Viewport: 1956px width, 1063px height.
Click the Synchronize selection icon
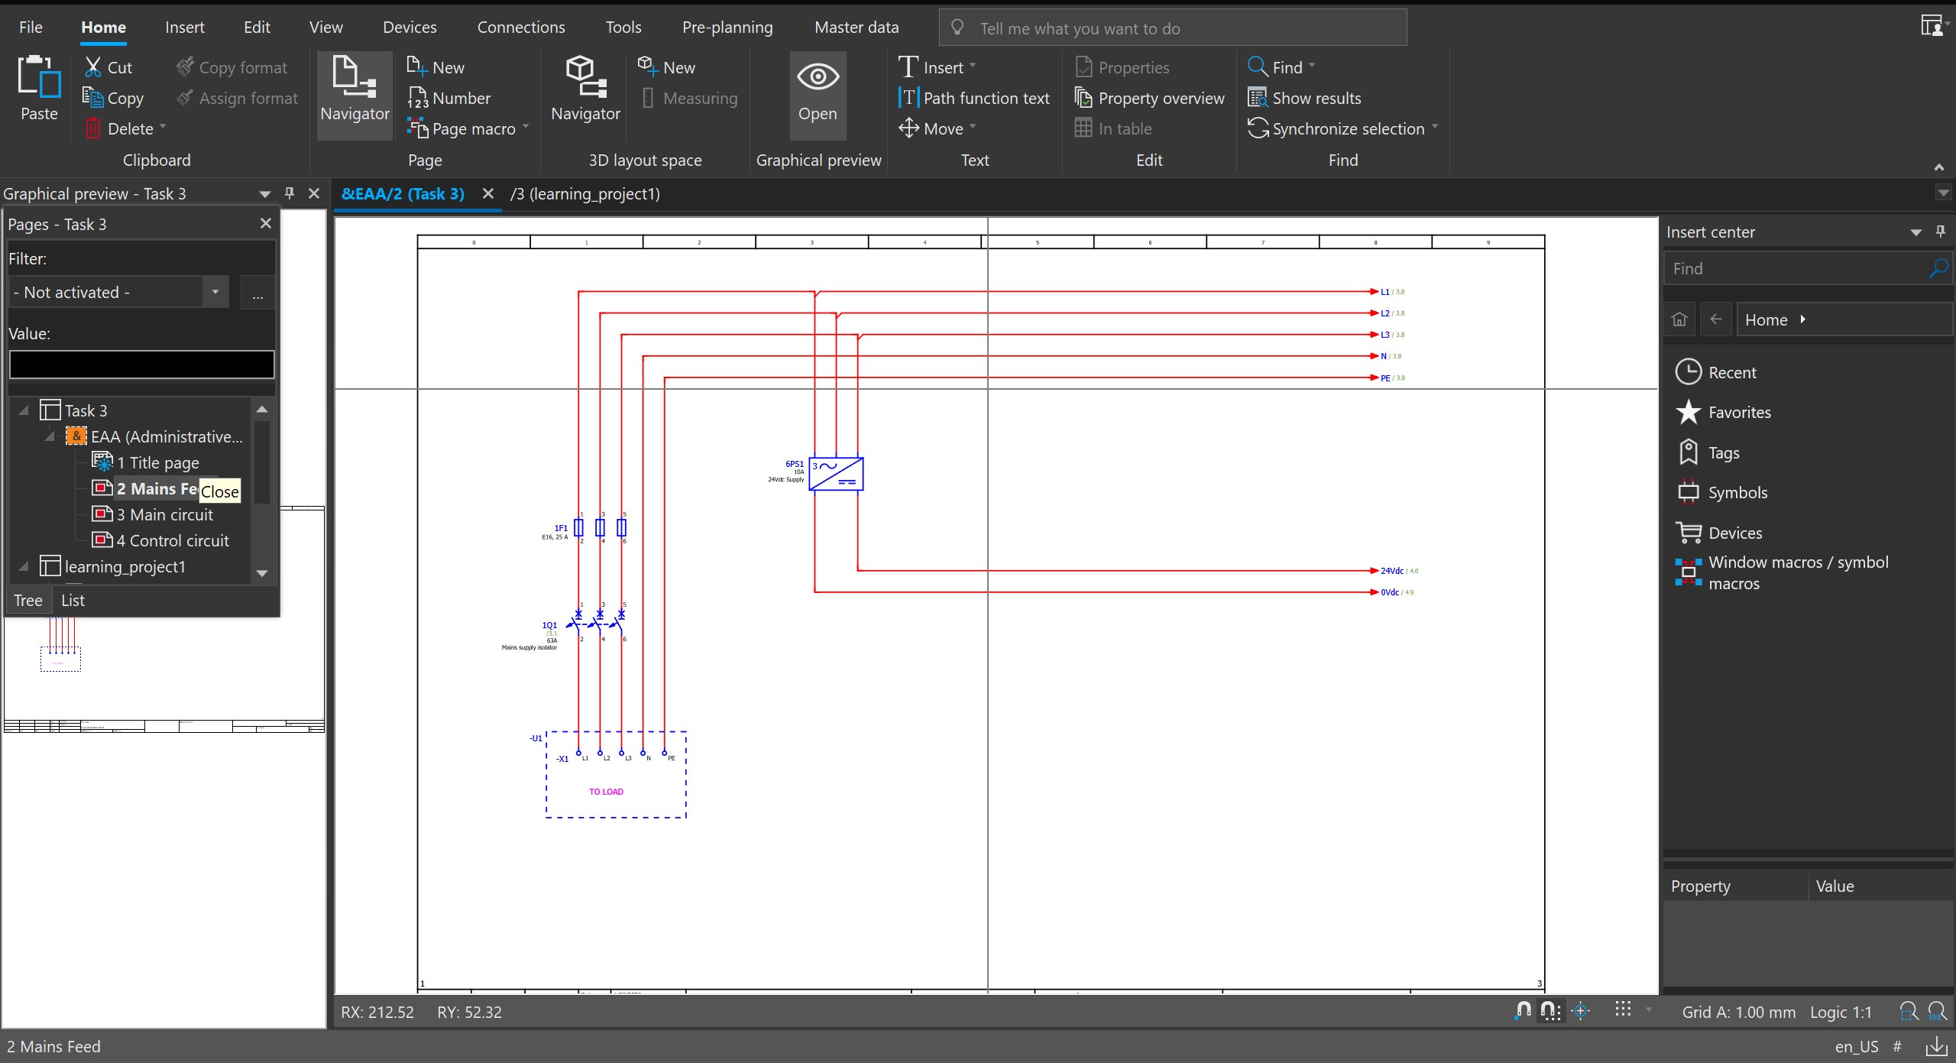[x=1258, y=128]
